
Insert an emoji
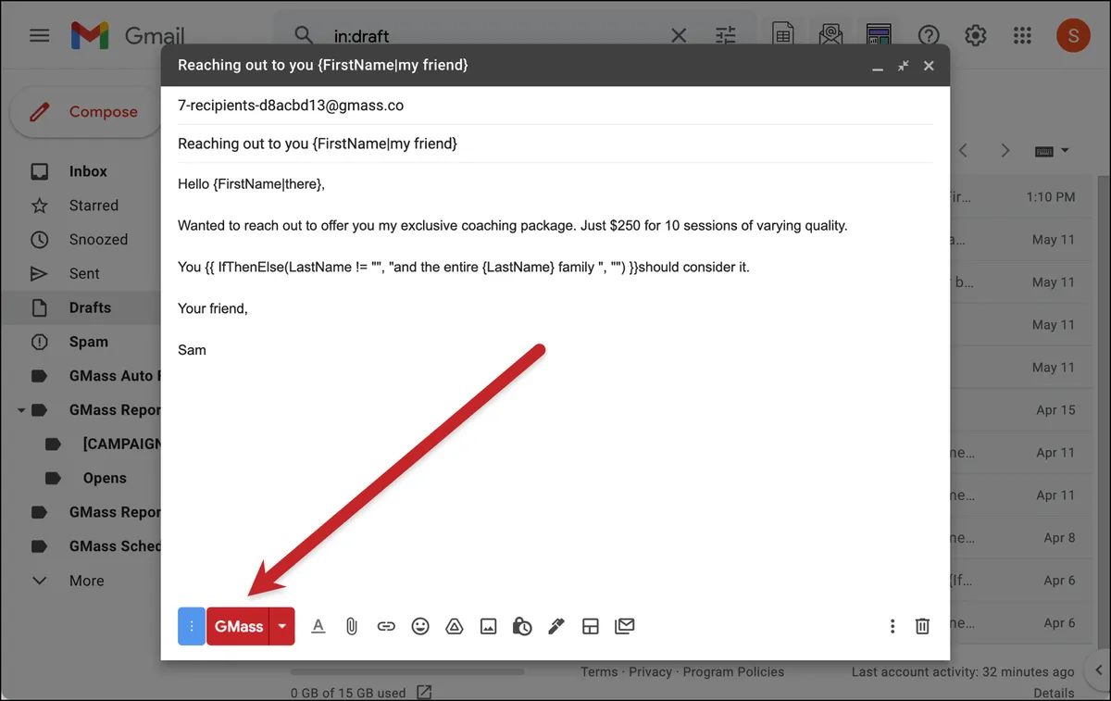420,627
